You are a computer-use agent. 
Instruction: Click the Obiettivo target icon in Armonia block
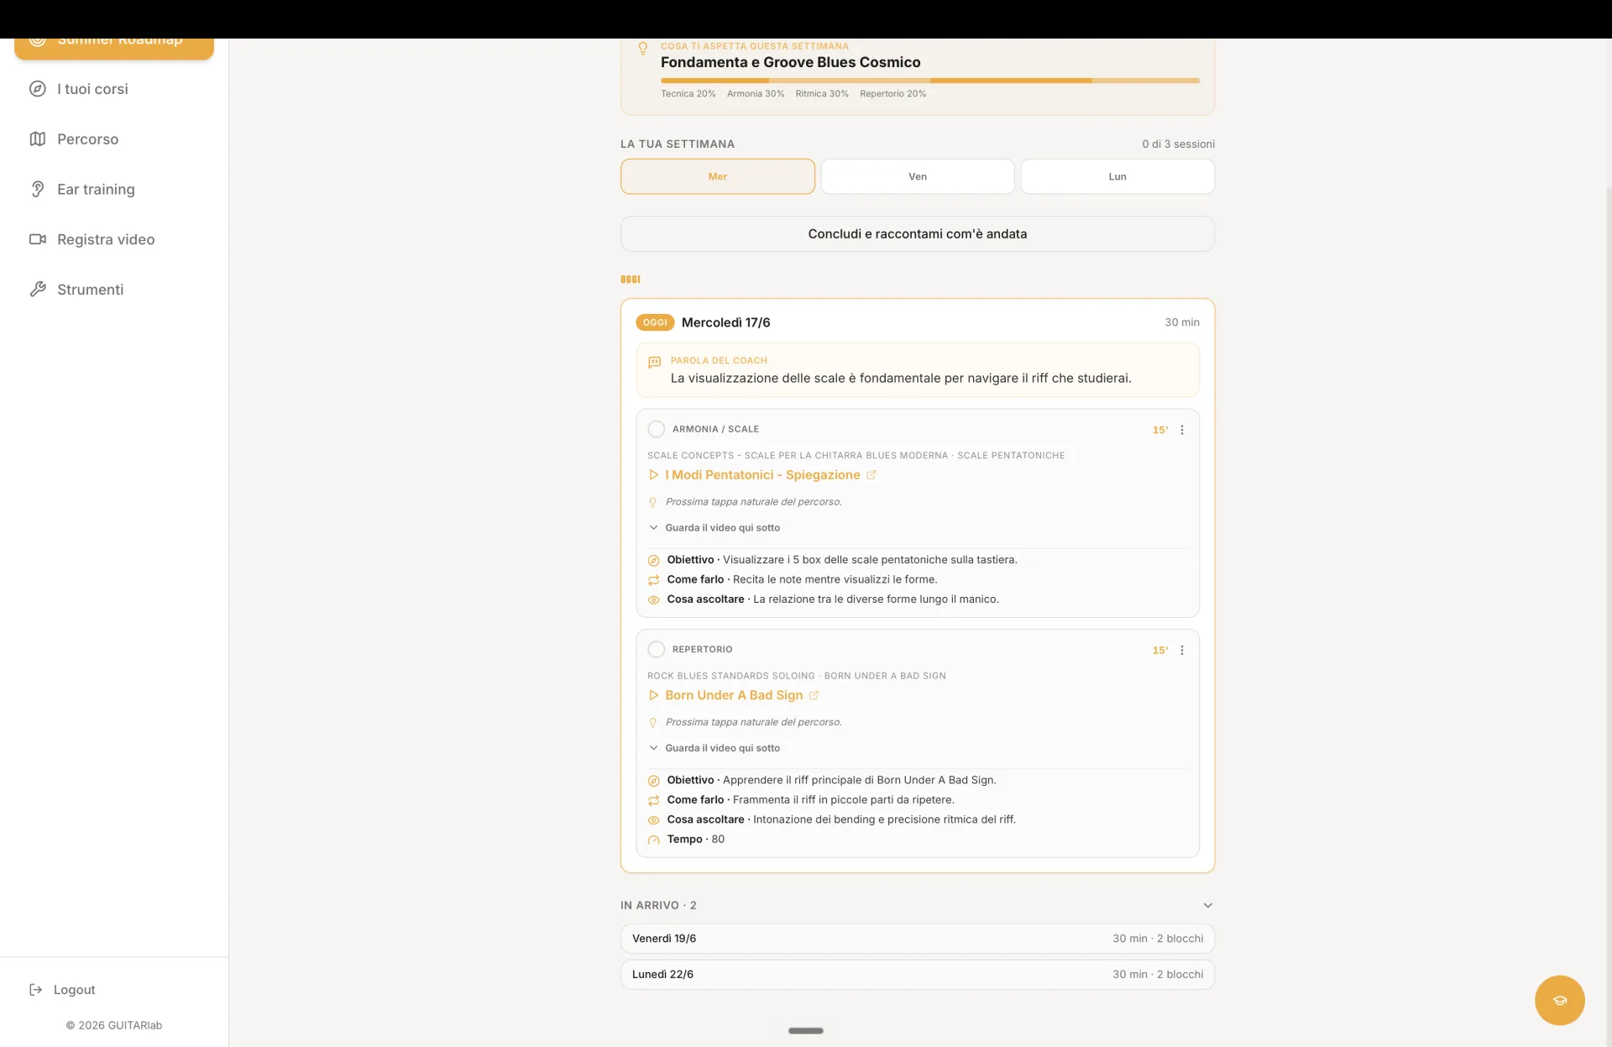(x=653, y=561)
